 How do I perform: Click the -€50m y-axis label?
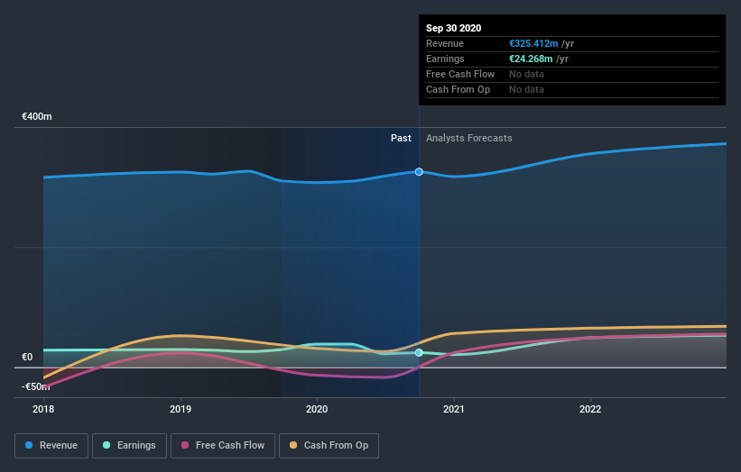coord(35,386)
